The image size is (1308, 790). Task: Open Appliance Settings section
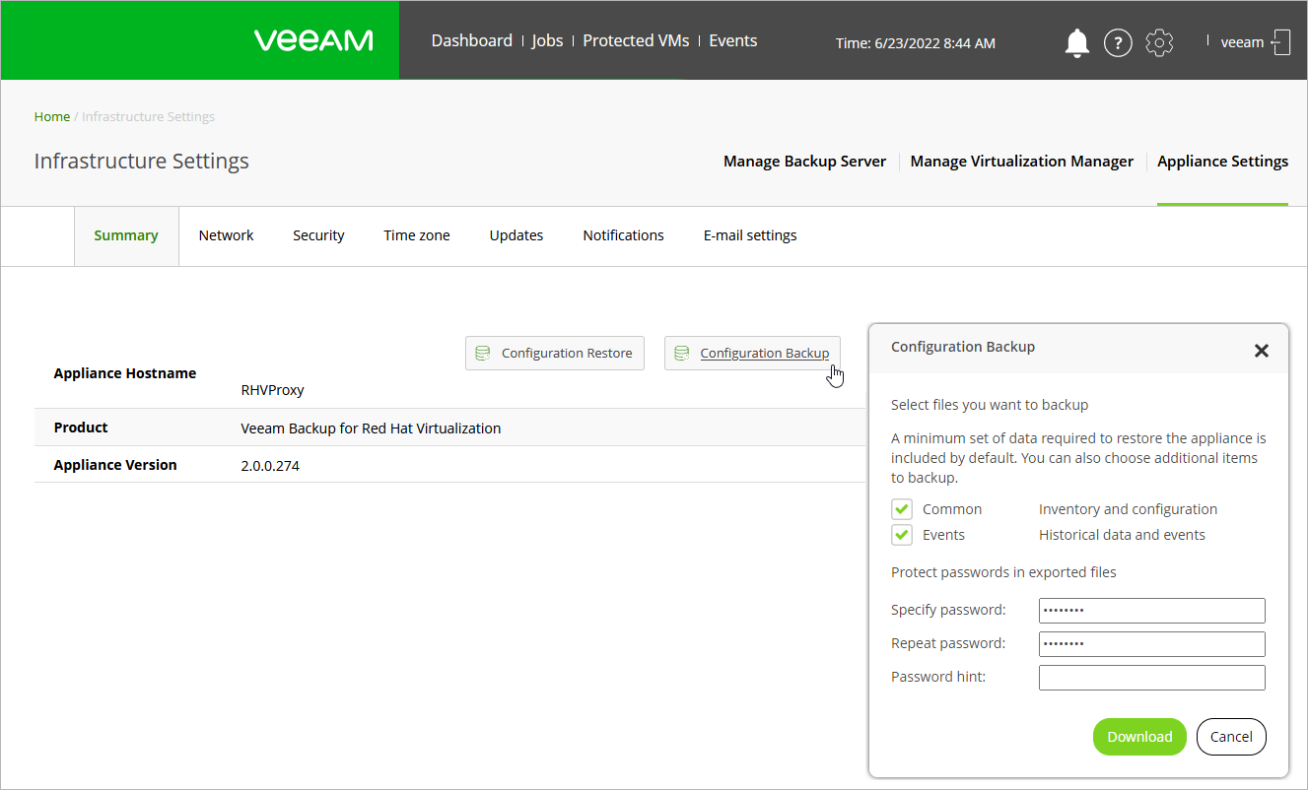pyautogui.click(x=1223, y=162)
